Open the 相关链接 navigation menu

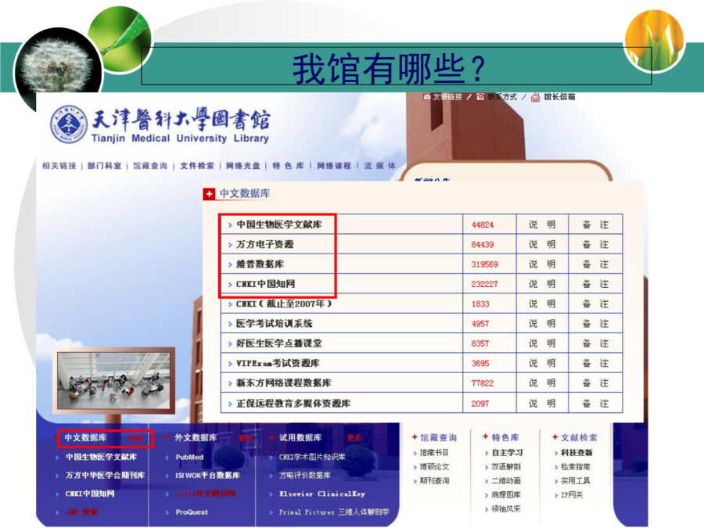pos(59,166)
